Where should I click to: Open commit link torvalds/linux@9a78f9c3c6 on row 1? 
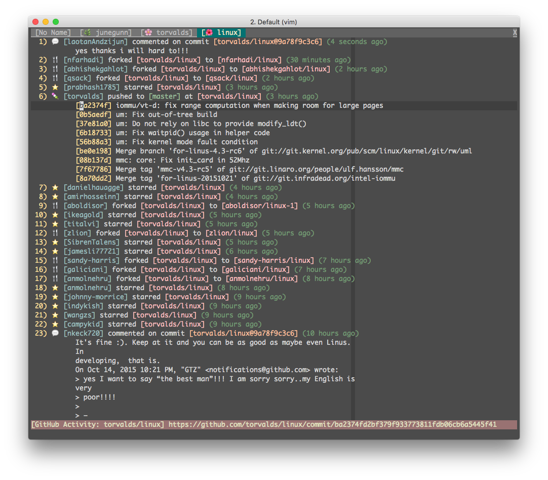[x=268, y=42]
